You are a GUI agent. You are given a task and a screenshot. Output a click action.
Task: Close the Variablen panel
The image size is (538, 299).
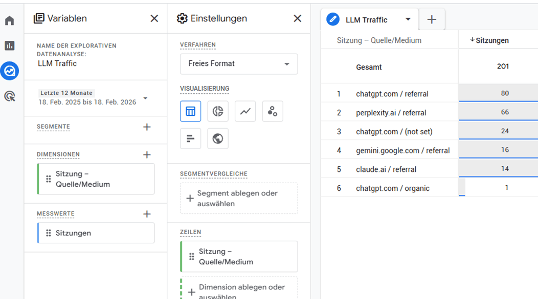tap(154, 18)
